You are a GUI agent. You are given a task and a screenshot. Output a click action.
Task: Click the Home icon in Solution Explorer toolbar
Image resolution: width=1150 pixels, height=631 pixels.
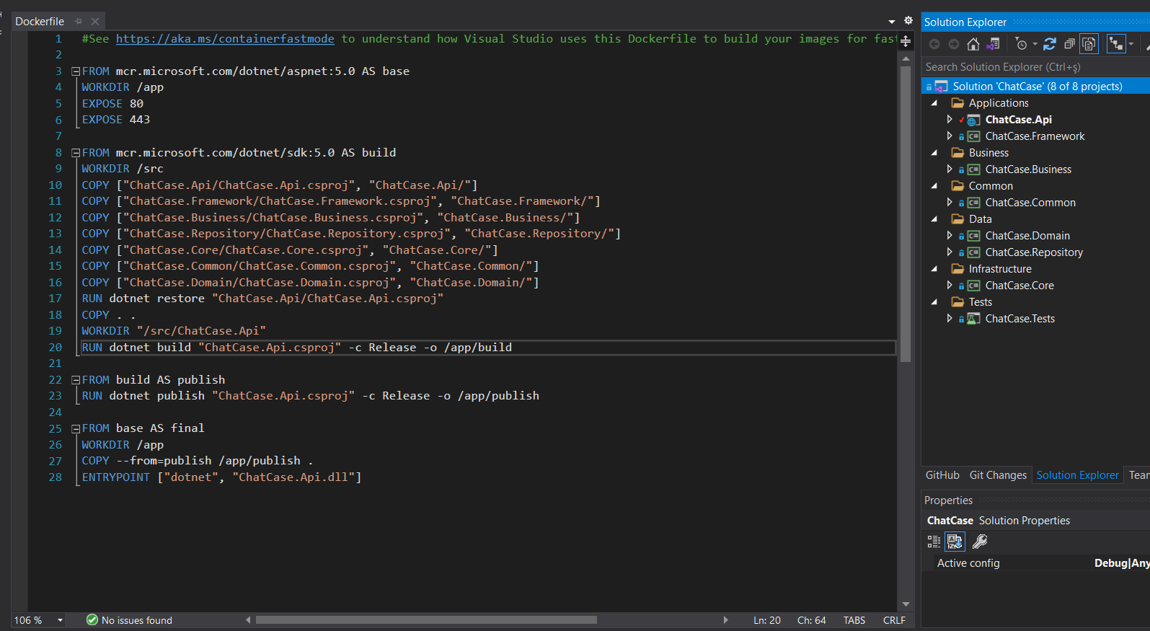[x=973, y=45]
